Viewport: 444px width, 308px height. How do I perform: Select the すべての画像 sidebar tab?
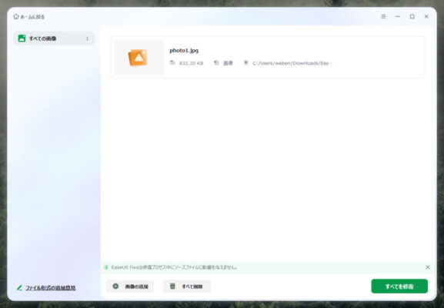coord(54,38)
